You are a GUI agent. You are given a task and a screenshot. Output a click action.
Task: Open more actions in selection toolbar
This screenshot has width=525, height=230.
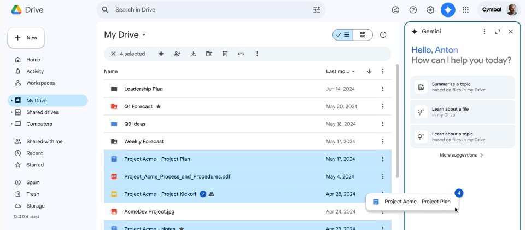pos(257,54)
